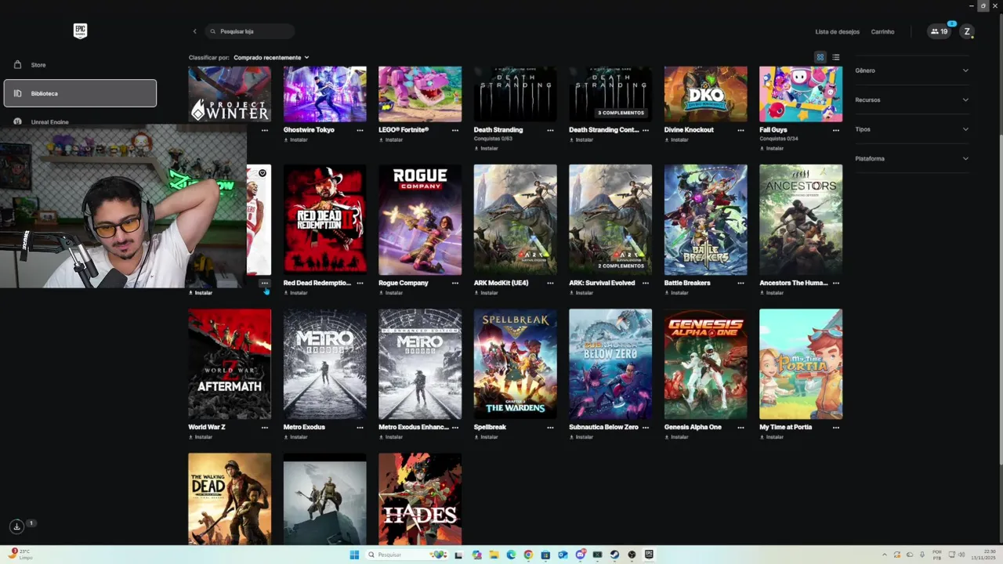The height and width of the screenshot is (564, 1003).
Task: Select Biblioteca in the sidebar
Action: pos(80,93)
